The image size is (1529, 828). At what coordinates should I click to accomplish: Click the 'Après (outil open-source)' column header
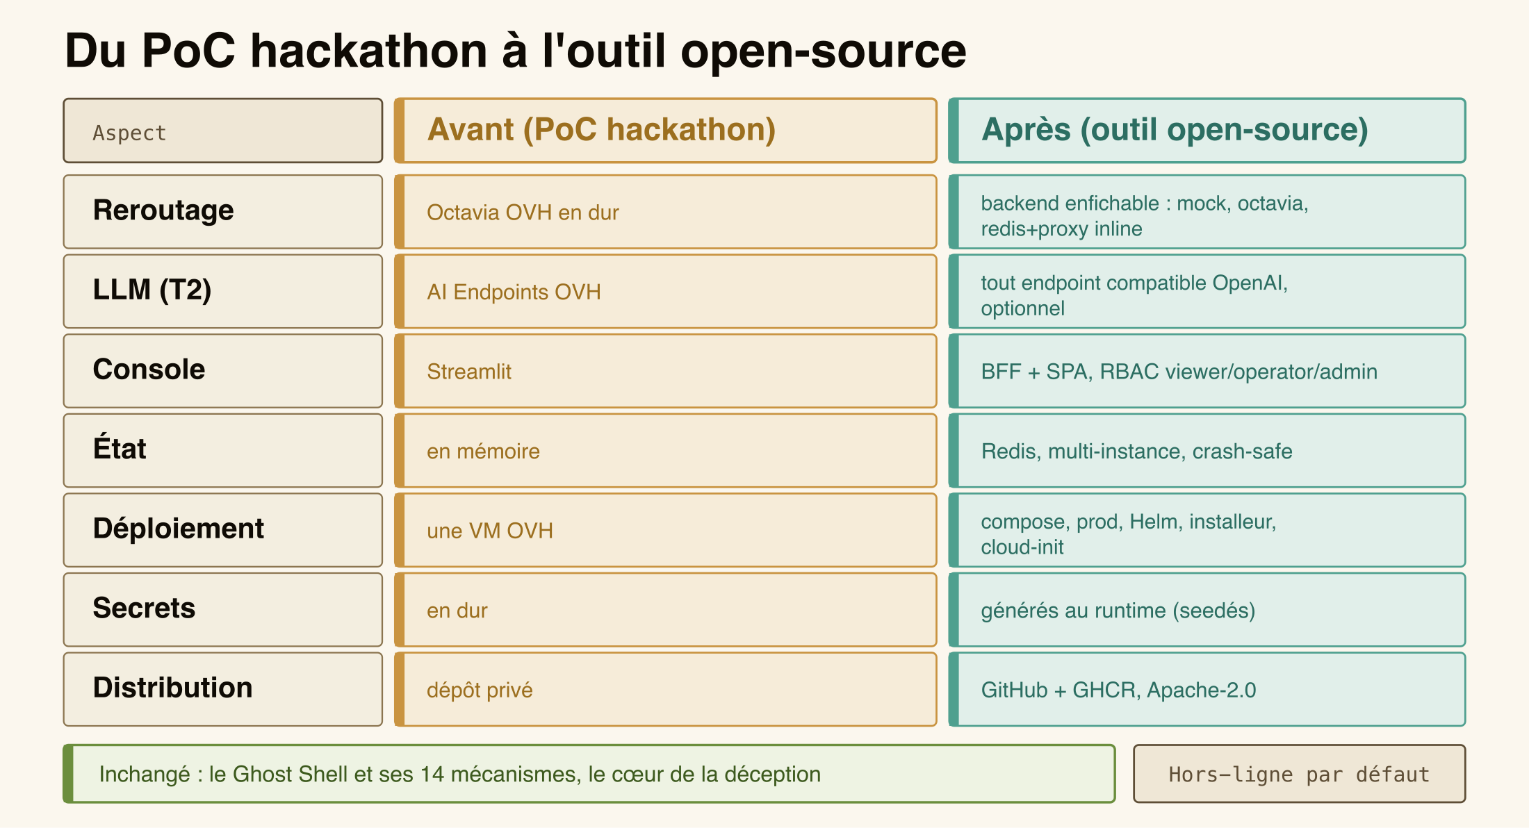1207,131
